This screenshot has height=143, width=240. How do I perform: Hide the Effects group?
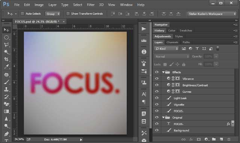tap(157, 72)
